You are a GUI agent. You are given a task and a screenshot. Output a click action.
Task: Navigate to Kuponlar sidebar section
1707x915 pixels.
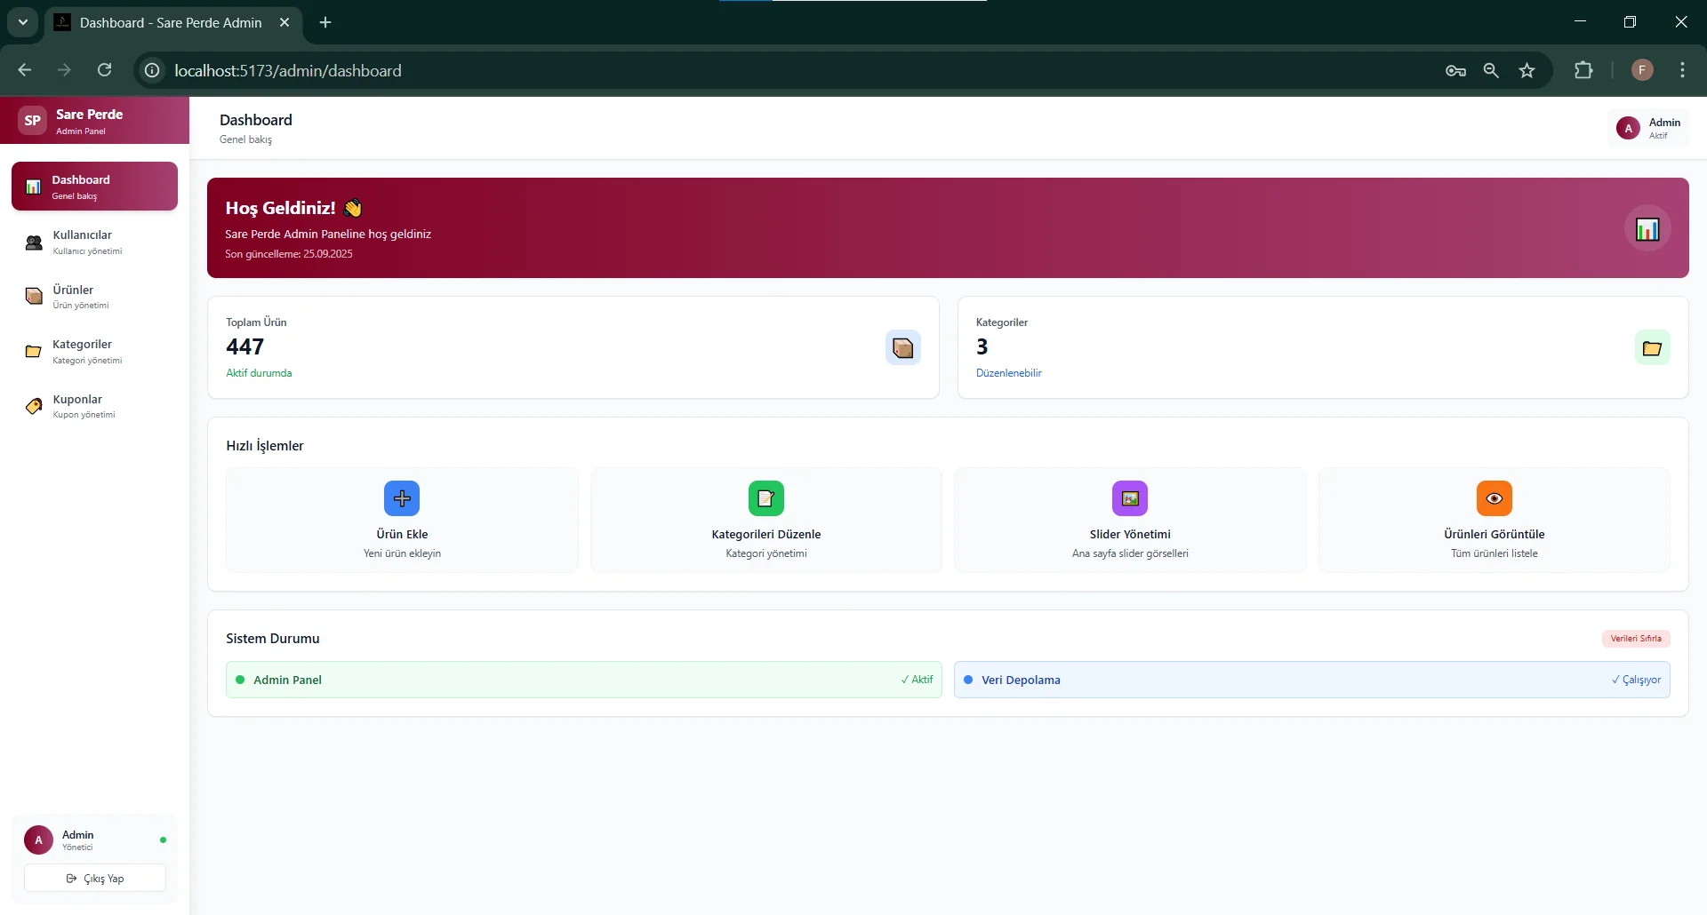(94, 406)
